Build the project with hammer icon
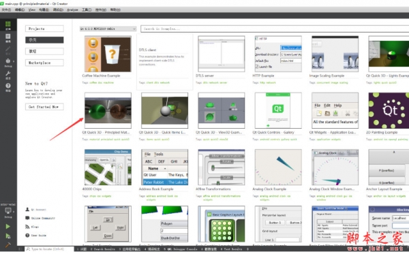The height and width of the screenshot is (254, 409). click(8, 244)
